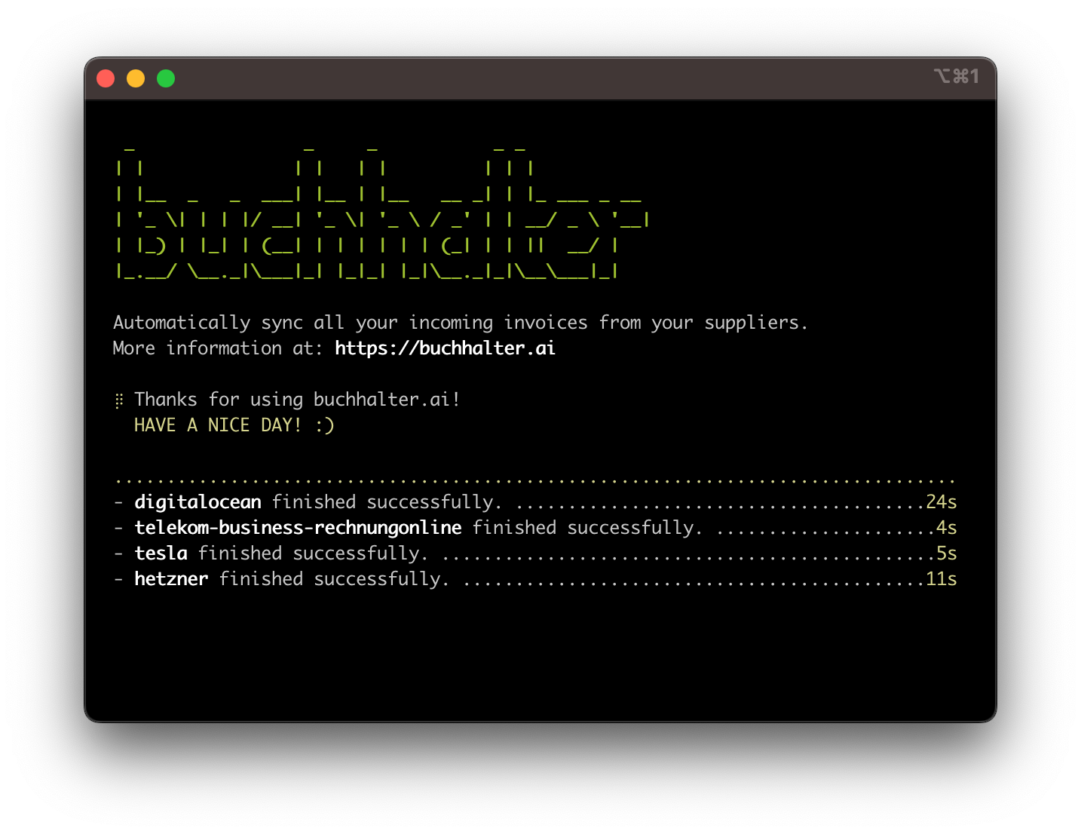Select the telekom-business-rechnungonline supplier entry
Screen dimensions: 1081x834
click(298, 527)
